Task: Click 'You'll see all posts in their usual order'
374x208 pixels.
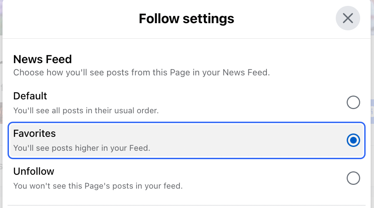Action: tap(86, 111)
